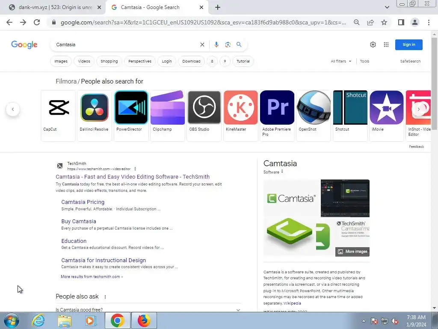This screenshot has height=329, width=438.
Task: Open Camtasia Pricing sitelink
Action: (83, 202)
